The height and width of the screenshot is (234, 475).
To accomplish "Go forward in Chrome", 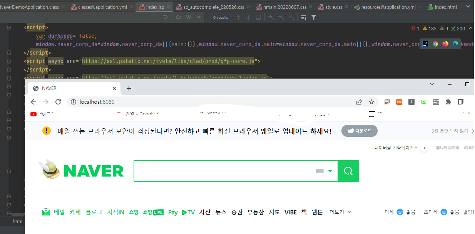I will point(46,102).
